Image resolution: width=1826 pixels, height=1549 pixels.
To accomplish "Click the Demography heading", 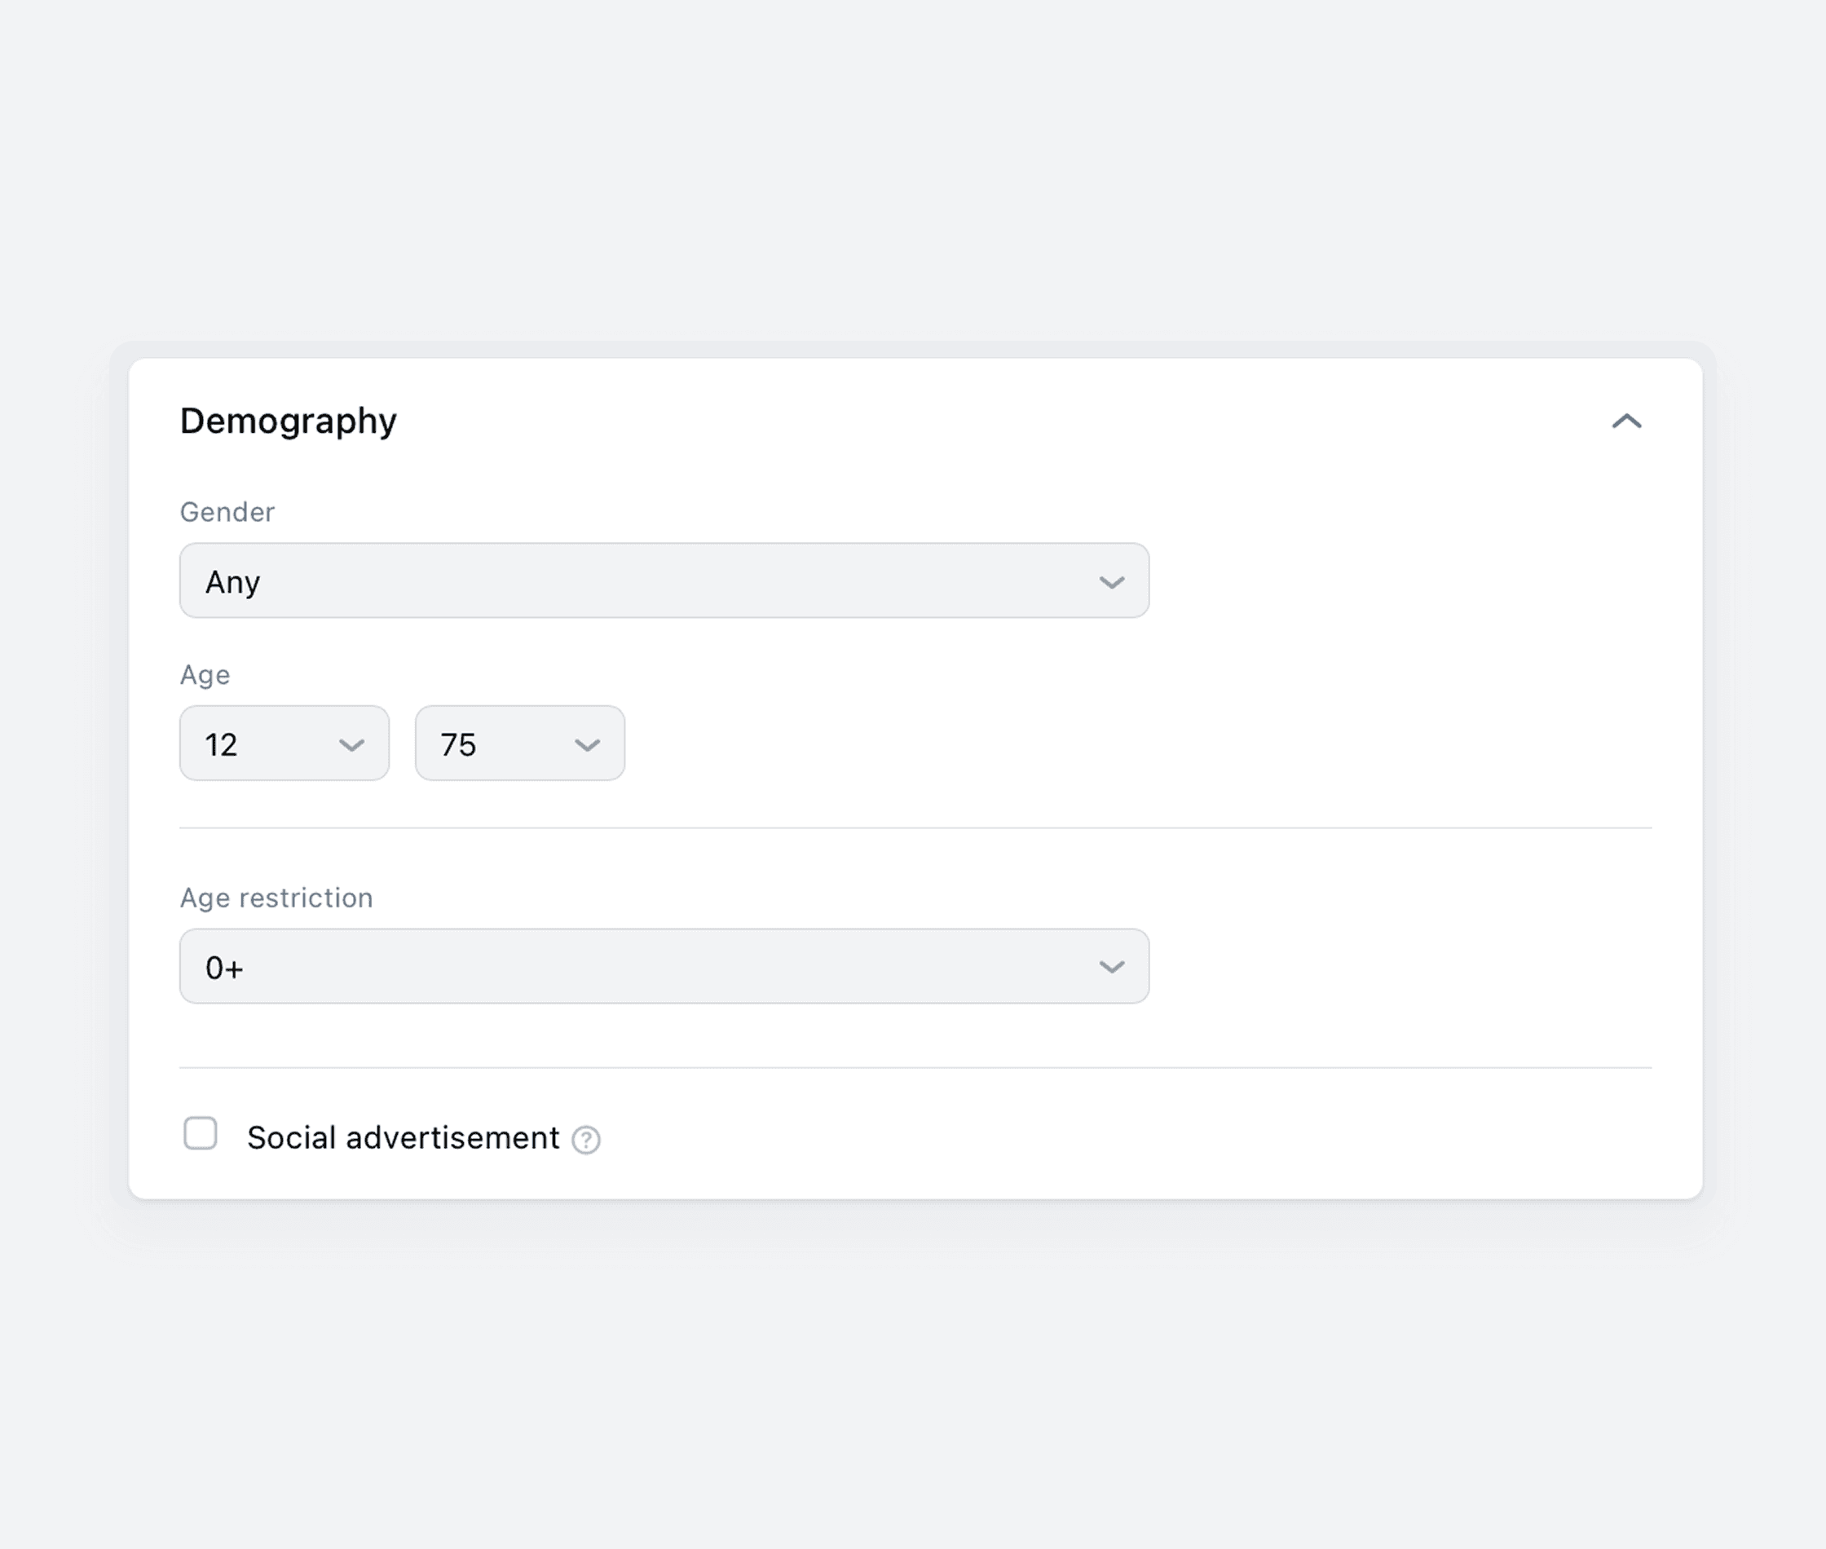I will tap(288, 421).
